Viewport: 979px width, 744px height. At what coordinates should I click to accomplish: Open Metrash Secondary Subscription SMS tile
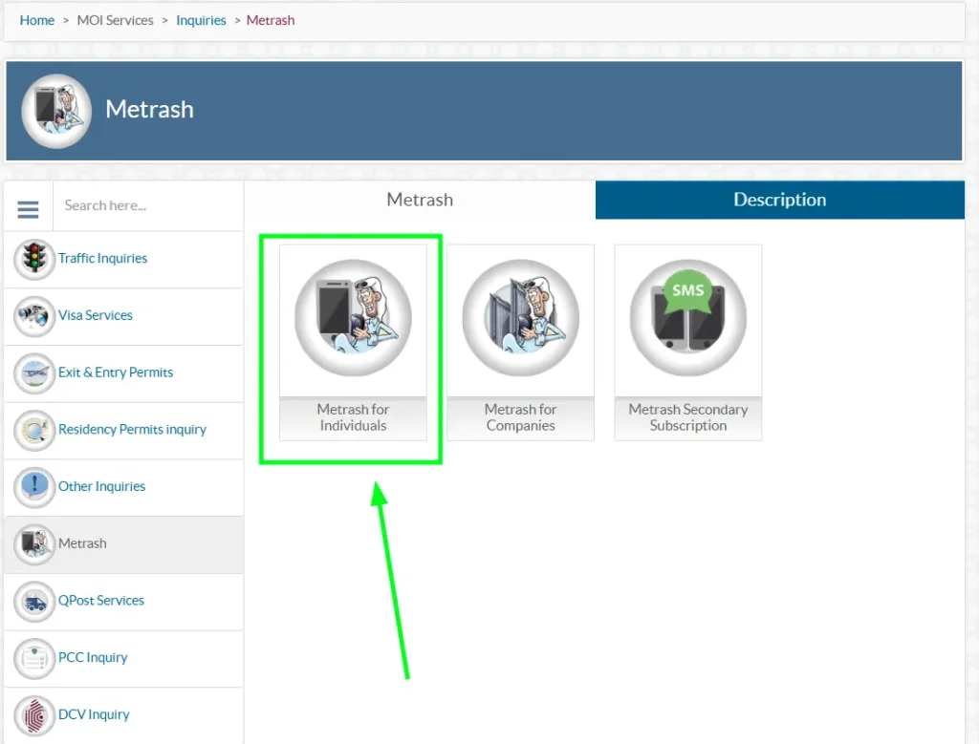click(x=687, y=342)
